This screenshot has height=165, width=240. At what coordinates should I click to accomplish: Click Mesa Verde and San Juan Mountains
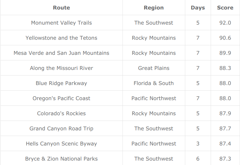click(x=61, y=53)
